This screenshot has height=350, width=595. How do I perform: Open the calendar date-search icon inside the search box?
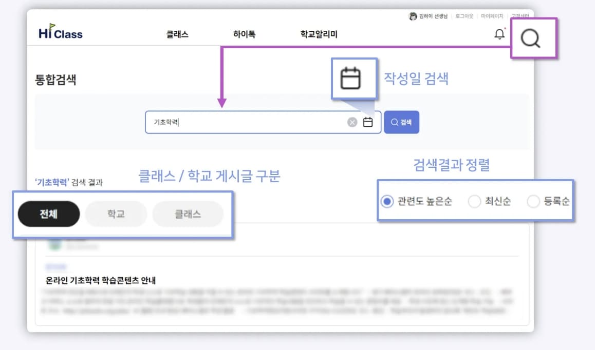(x=367, y=122)
